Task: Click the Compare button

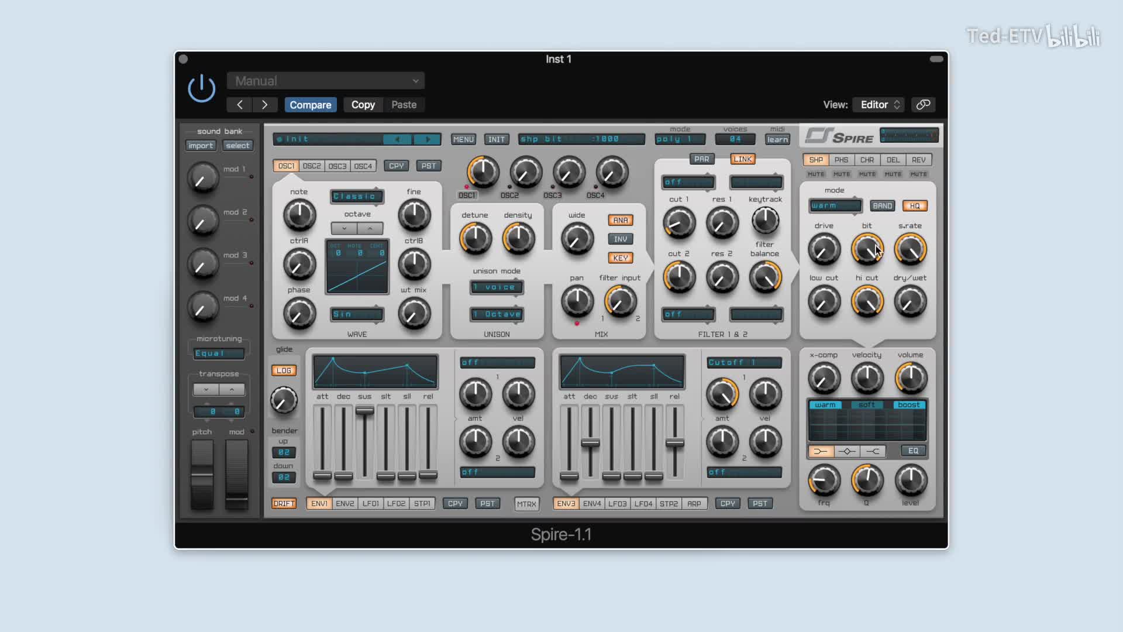Action: (310, 105)
